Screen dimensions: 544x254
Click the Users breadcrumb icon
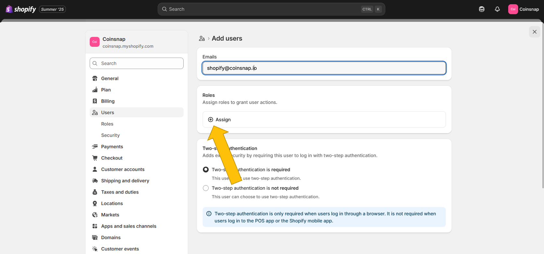202,38
